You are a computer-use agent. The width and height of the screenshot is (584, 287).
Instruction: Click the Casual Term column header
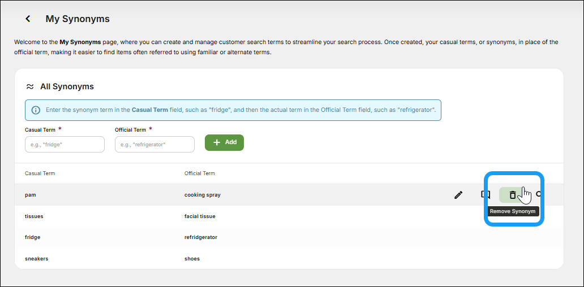40,173
